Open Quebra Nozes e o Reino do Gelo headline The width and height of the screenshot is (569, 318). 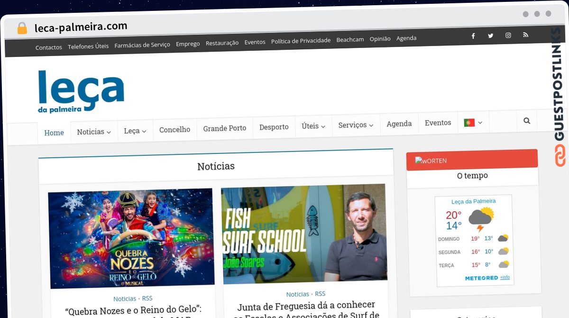pyautogui.click(x=134, y=312)
